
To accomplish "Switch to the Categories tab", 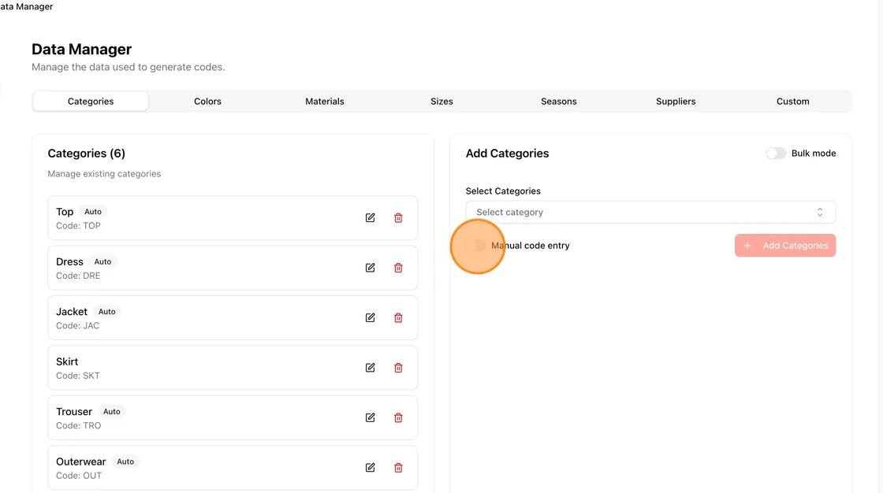I will (x=91, y=102).
